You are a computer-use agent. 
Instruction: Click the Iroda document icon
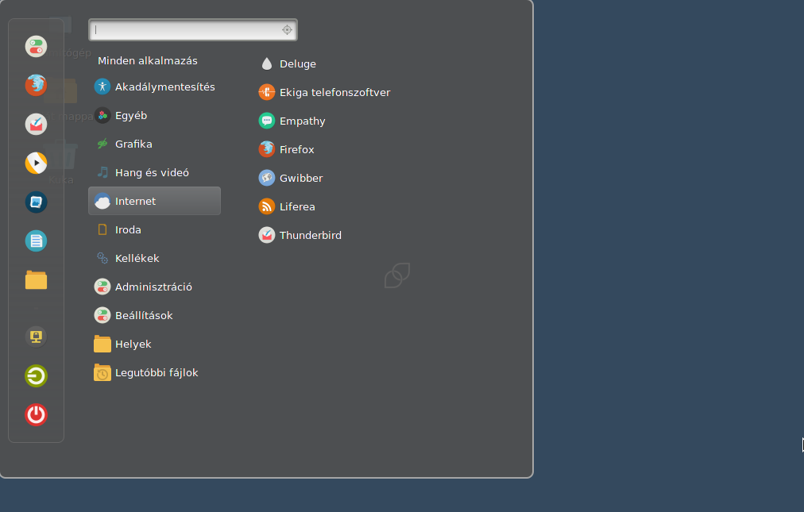pos(102,229)
